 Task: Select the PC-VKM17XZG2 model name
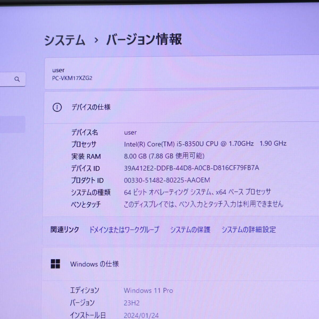pyautogui.click(x=72, y=78)
